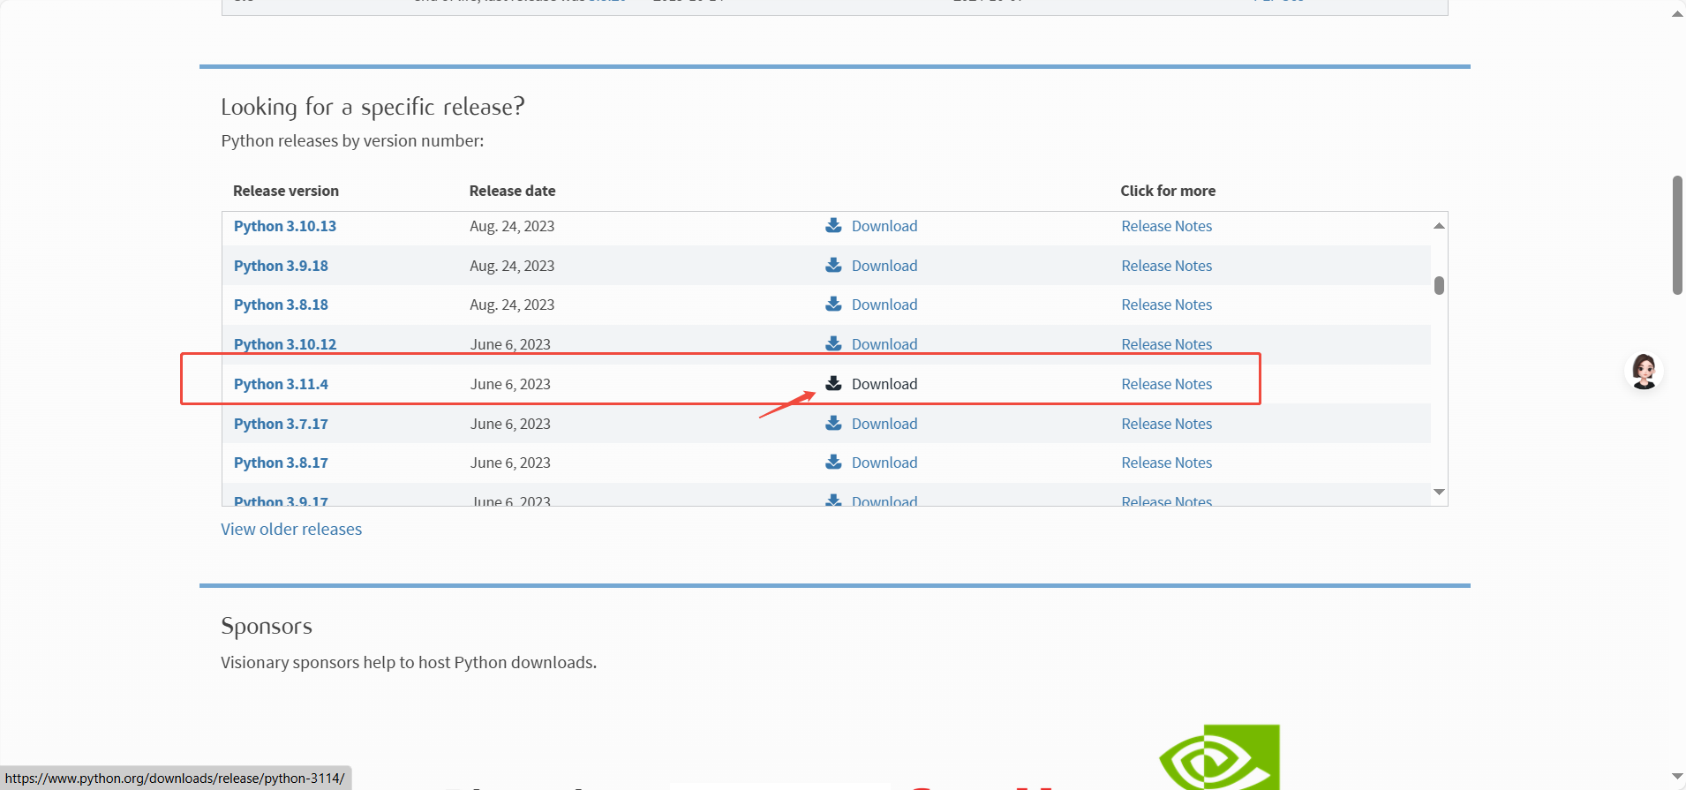
Task: Open Python 3.11.4 release page
Action: (x=281, y=384)
